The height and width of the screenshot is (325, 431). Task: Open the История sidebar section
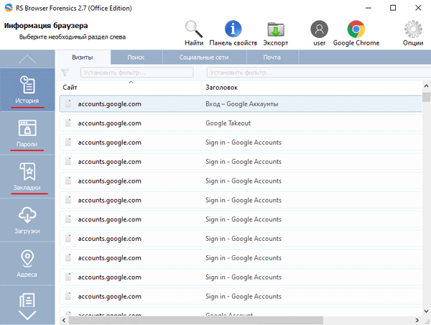(27, 90)
